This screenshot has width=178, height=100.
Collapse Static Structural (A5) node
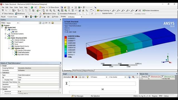(5, 38)
